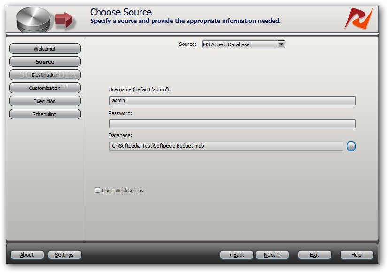Click the database browse ellipsis button
Screen dimensions: 388x273
tap(351, 146)
